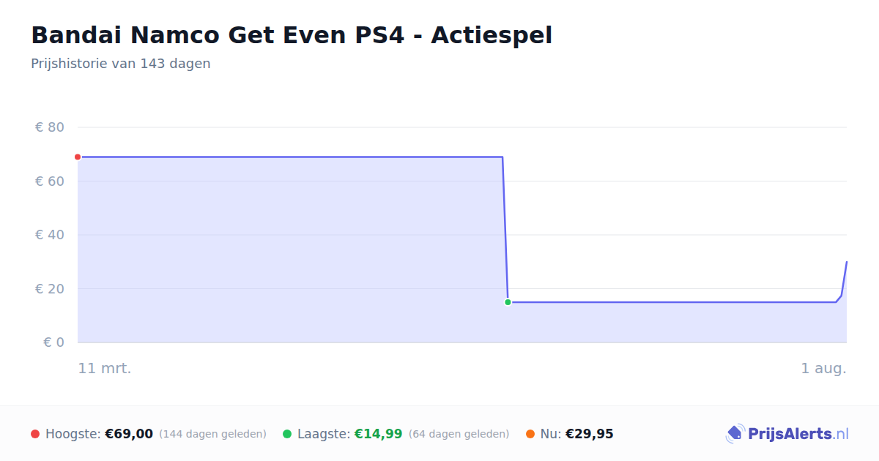Select the green lowest-price marker on chart

coord(508,302)
